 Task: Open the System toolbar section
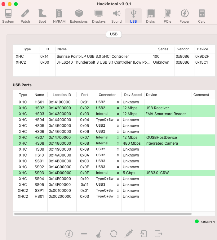pos(8,16)
